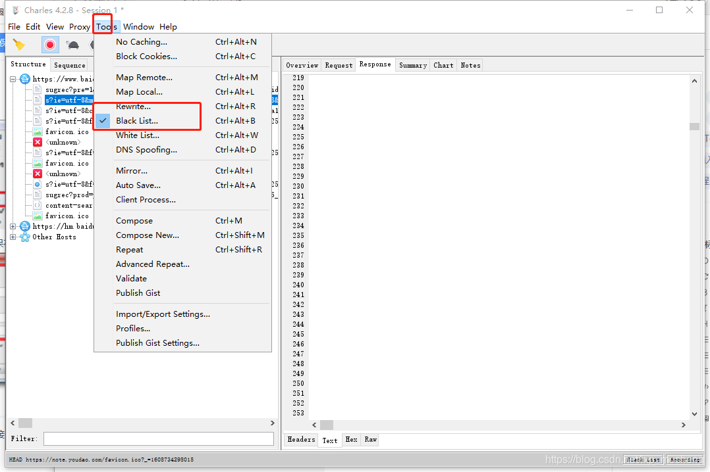Open the Window menu
The width and height of the screenshot is (710, 472).
click(x=138, y=27)
